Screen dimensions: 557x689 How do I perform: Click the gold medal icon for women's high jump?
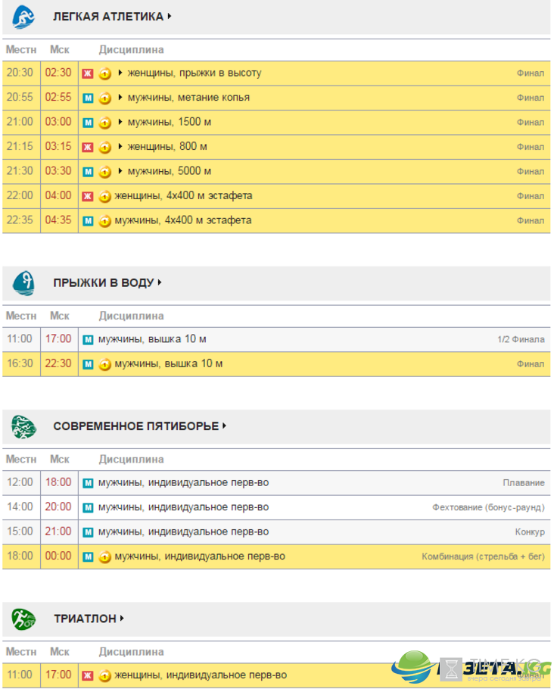point(104,73)
